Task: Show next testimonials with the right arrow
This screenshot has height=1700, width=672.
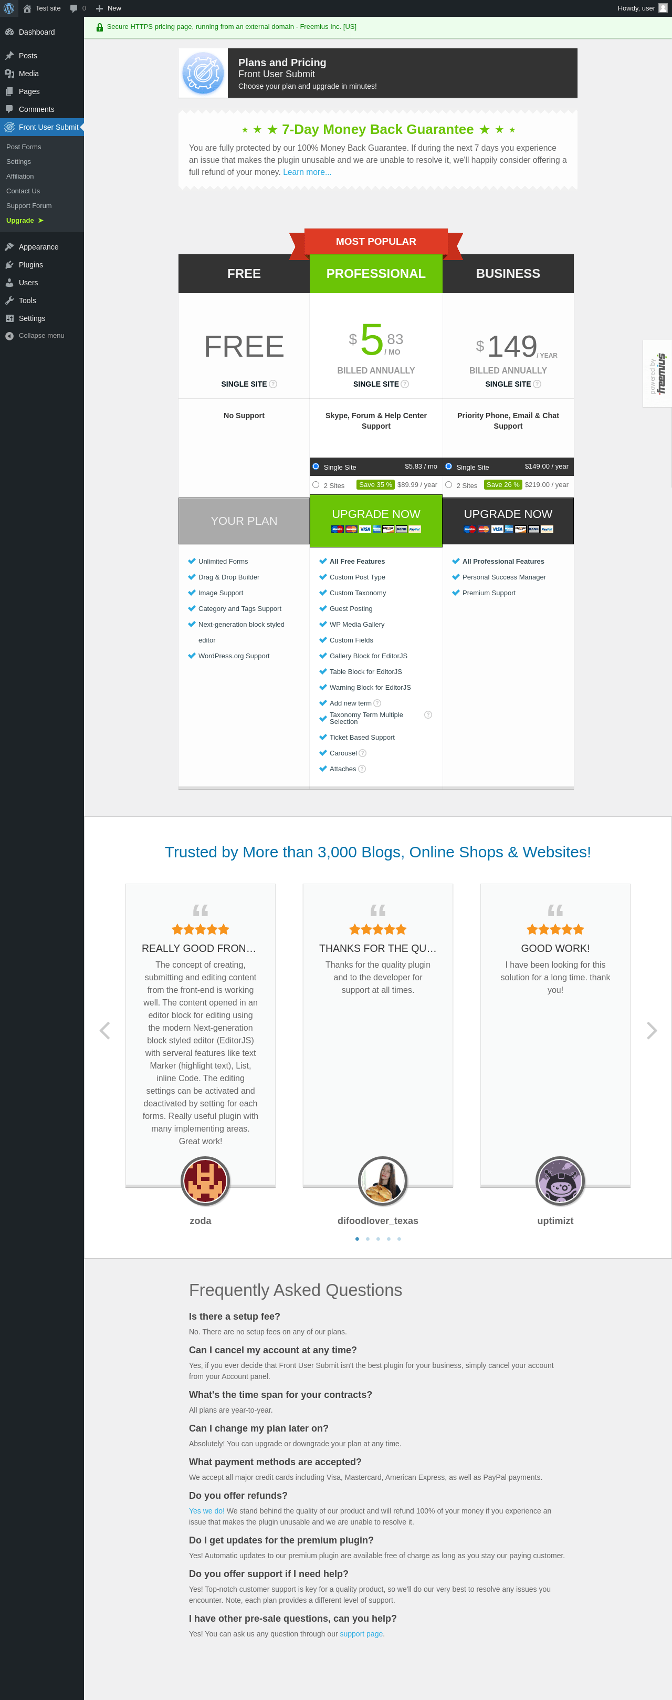Action: [652, 1031]
